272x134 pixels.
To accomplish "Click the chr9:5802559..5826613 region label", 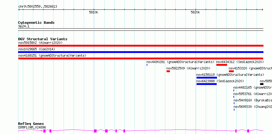I will (x=38, y=7).
